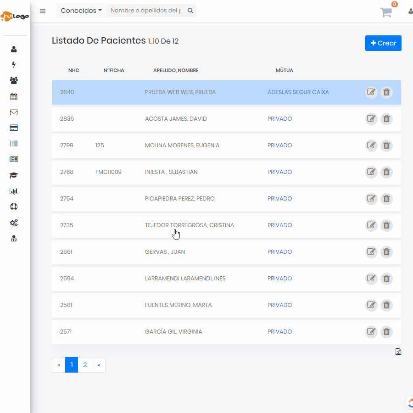Click PRIVADO link for MOLINA MORENES, EUGENIA
This screenshot has height=413, width=413.
(x=279, y=145)
